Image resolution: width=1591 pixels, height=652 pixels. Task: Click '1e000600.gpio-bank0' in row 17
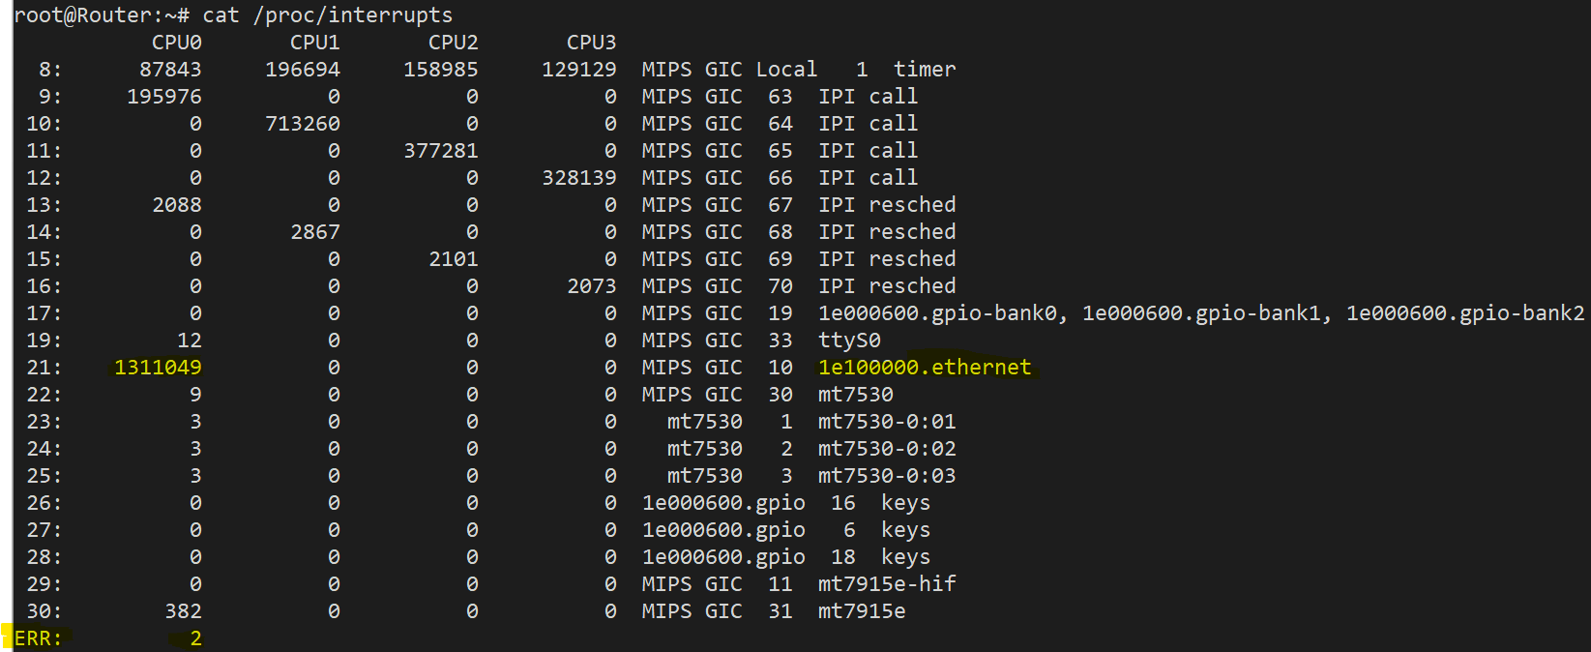[937, 313]
